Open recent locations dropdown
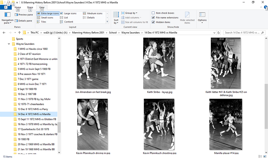The image size is (268, 159). (15, 33)
